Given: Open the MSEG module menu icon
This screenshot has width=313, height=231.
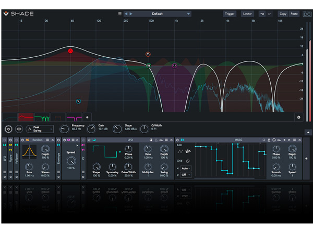Looking at the screenshot, I should point(294,140).
